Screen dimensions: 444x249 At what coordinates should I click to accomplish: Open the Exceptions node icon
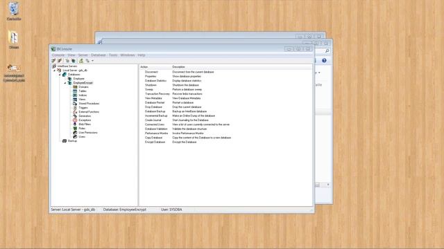[75, 120]
